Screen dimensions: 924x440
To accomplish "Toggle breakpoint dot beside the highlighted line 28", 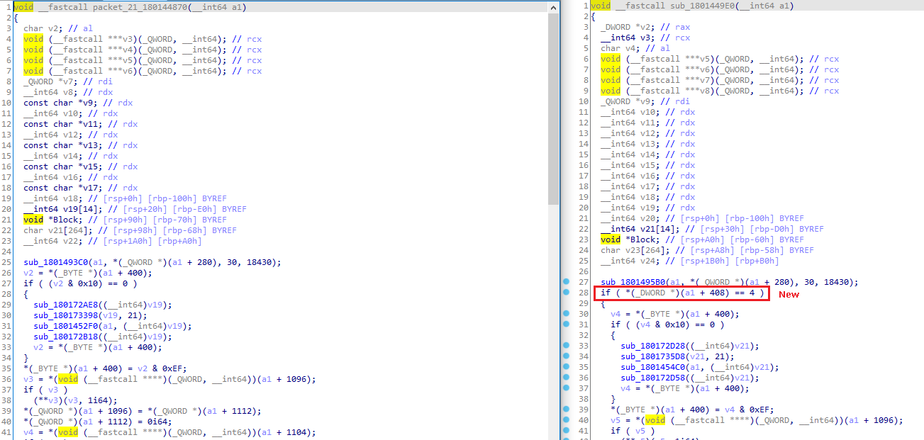I will [566, 293].
